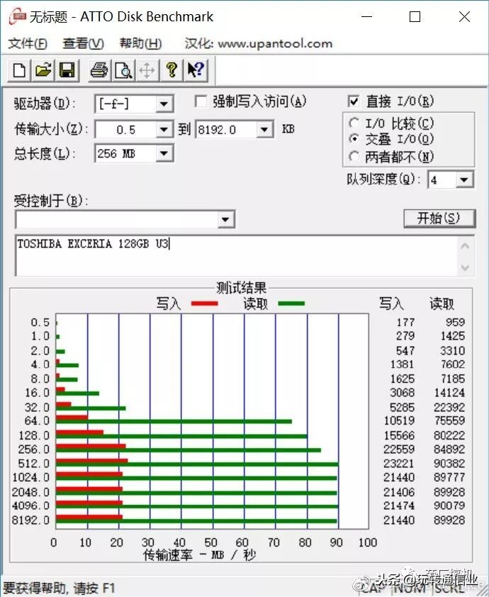489x597 pixels.
Task: Click the 读取 results column header
Action: coord(442,304)
